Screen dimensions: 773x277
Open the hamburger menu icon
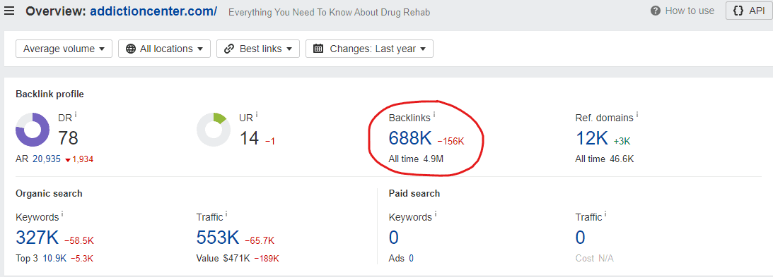pos(9,11)
